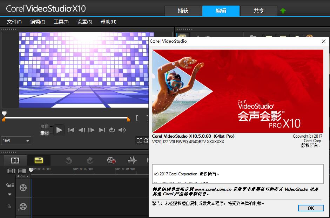
Task: Click the 警告 warning text in About dialog
Action: [208, 203]
